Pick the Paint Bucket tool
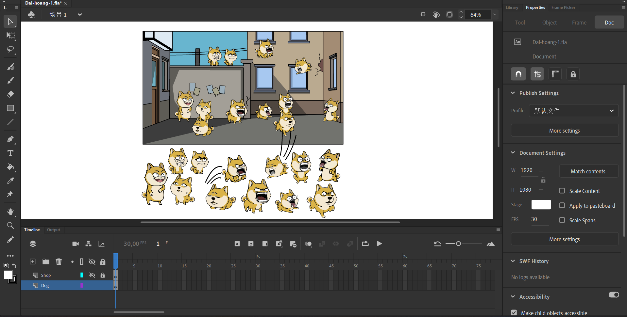 (x=10, y=167)
